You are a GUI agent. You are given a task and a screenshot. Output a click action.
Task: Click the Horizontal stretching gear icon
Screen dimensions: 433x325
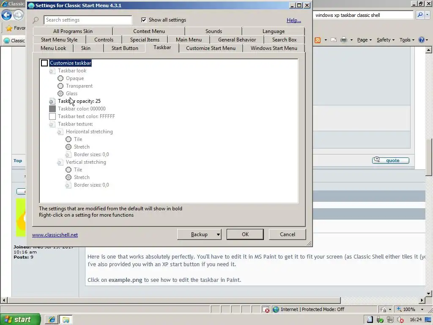pyautogui.click(x=60, y=132)
